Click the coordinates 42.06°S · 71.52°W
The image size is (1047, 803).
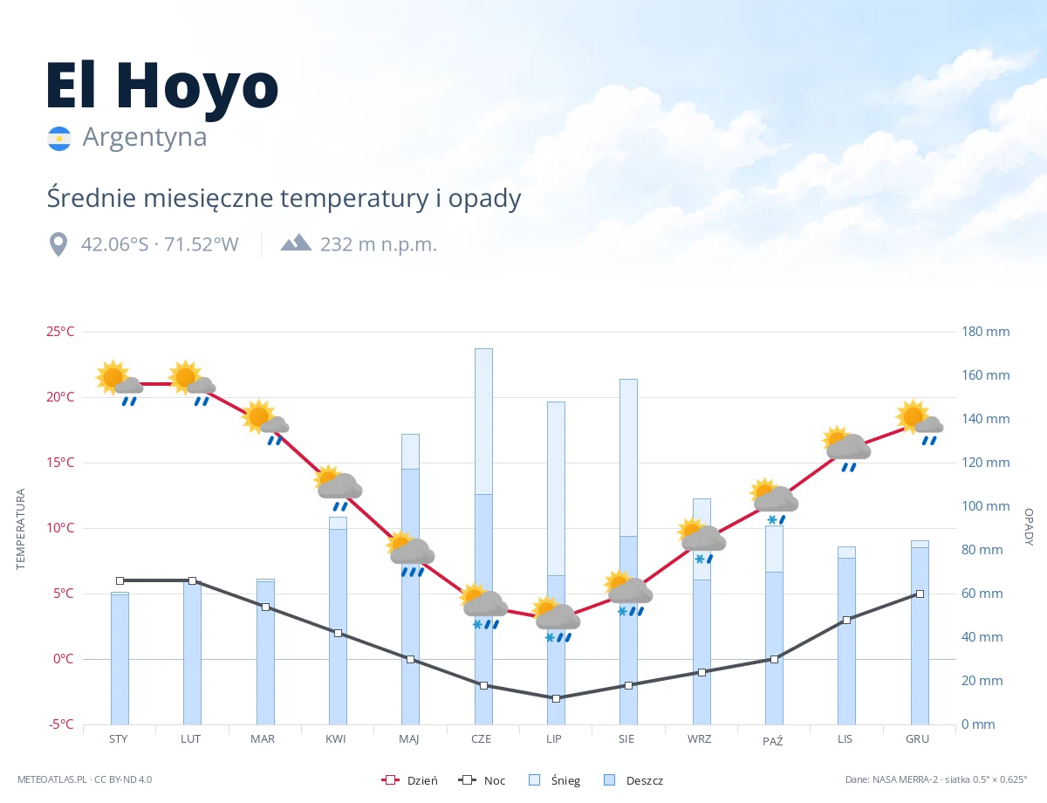click(x=160, y=244)
